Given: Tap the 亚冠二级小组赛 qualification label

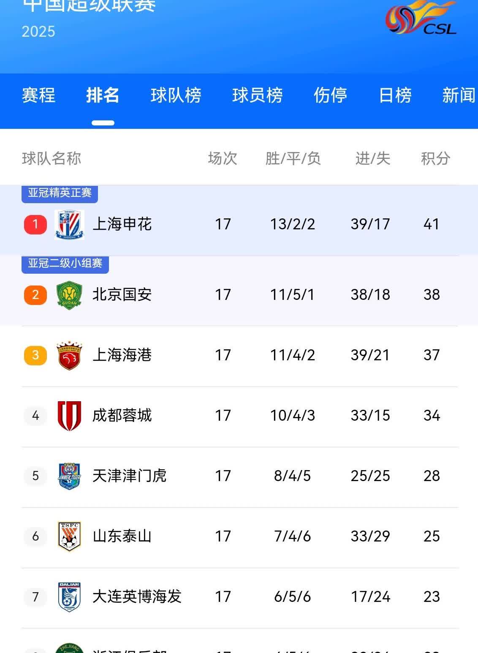Looking at the screenshot, I should [65, 264].
